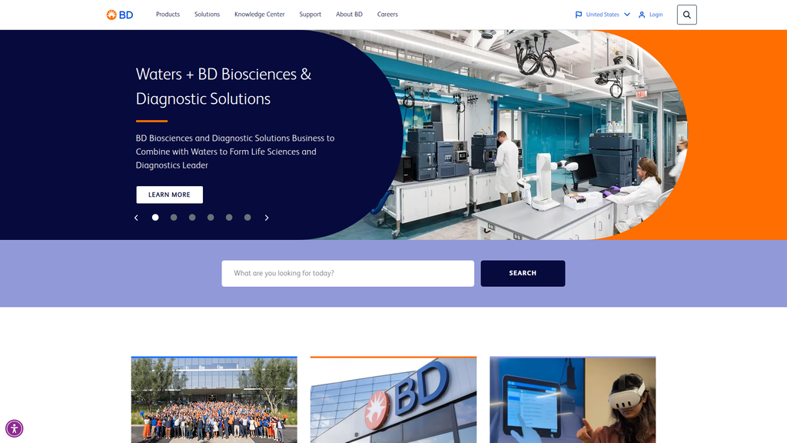Click the Login link

click(x=656, y=15)
